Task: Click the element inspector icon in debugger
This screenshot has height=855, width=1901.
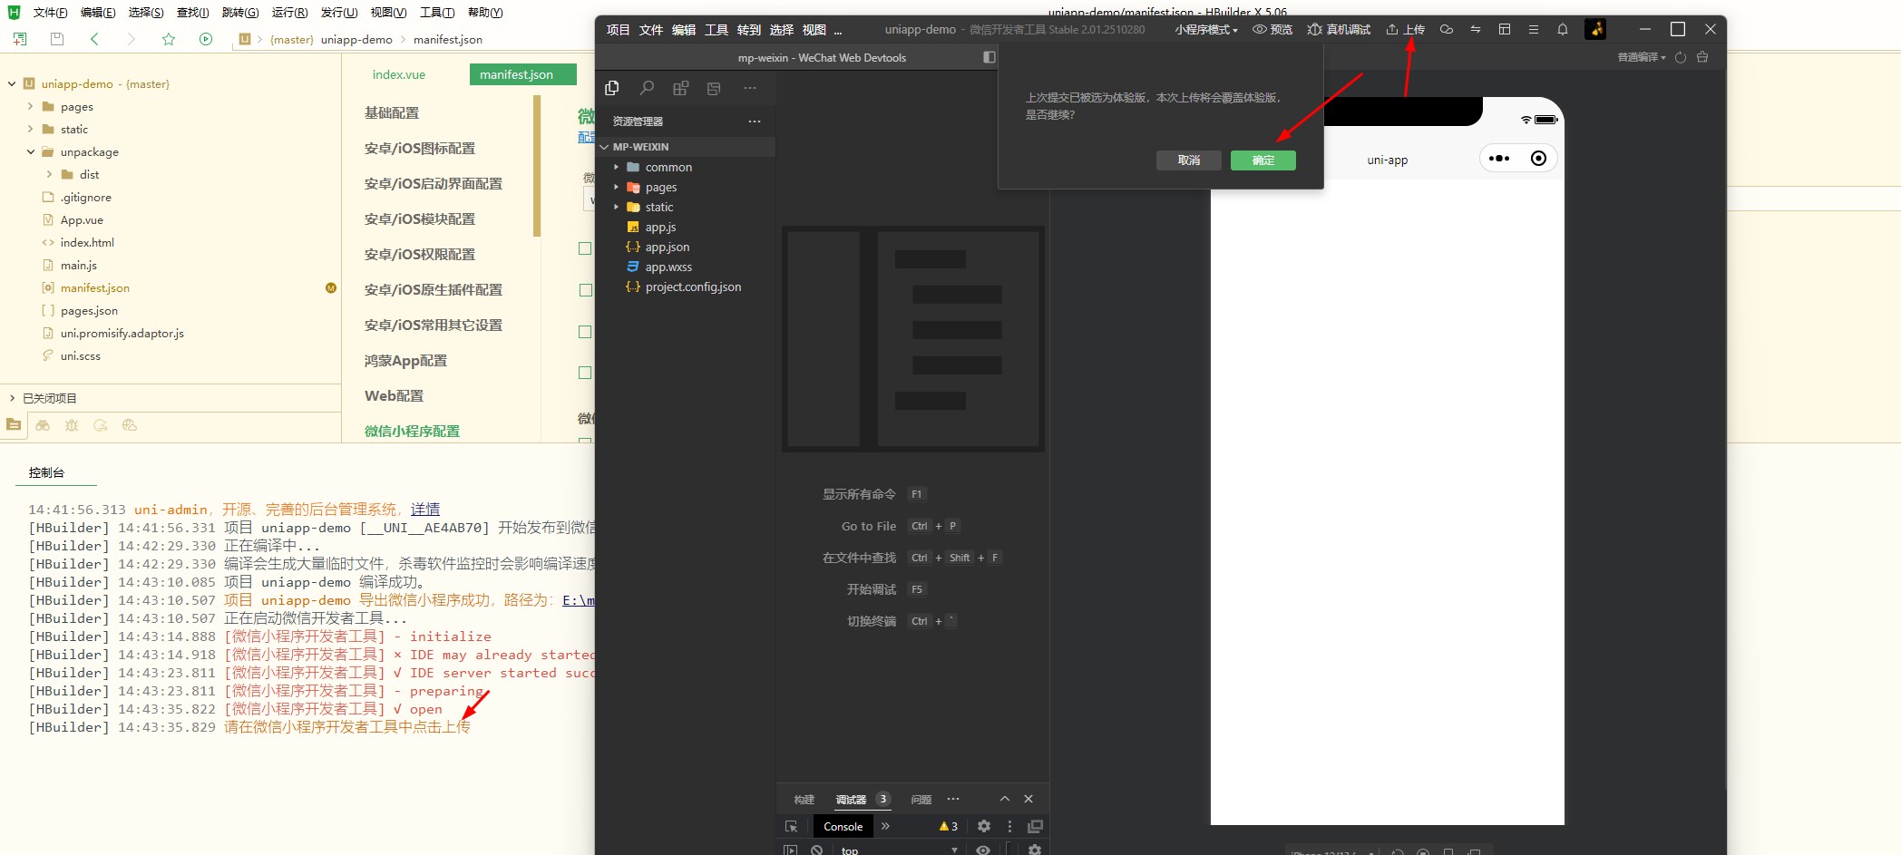Action: click(791, 826)
